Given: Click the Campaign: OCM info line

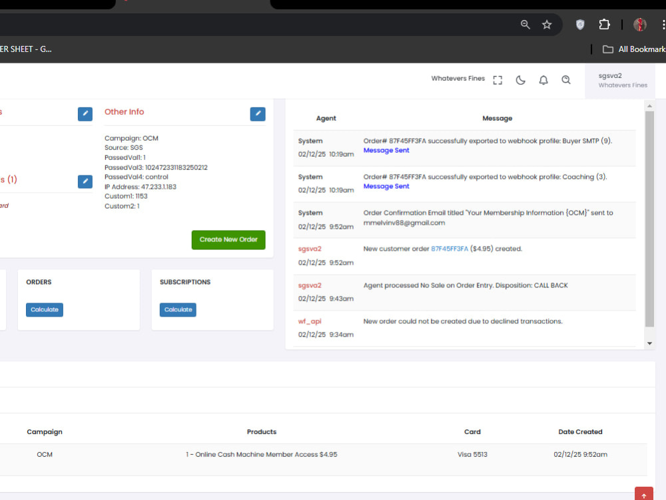Looking at the screenshot, I should [131, 138].
